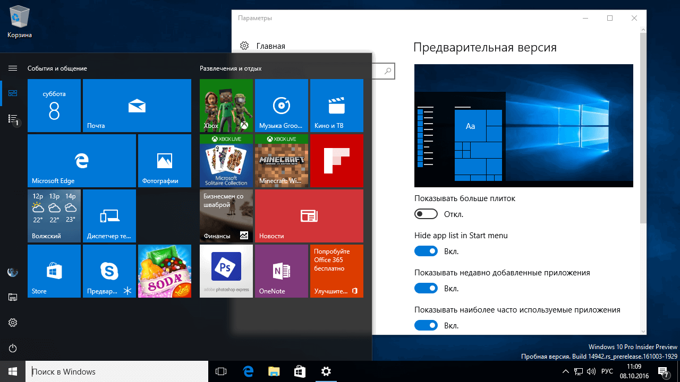Viewport: 680px width, 382px height.
Task: Open File Explorer icon in Start sidebar
Action: coord(13,297)
